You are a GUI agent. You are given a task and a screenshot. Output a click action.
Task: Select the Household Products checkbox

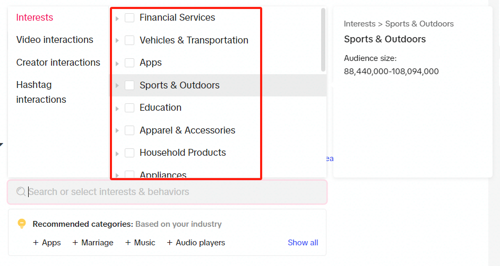130,153
